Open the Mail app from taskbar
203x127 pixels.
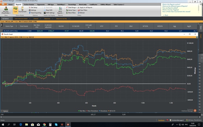coord(38,125)
